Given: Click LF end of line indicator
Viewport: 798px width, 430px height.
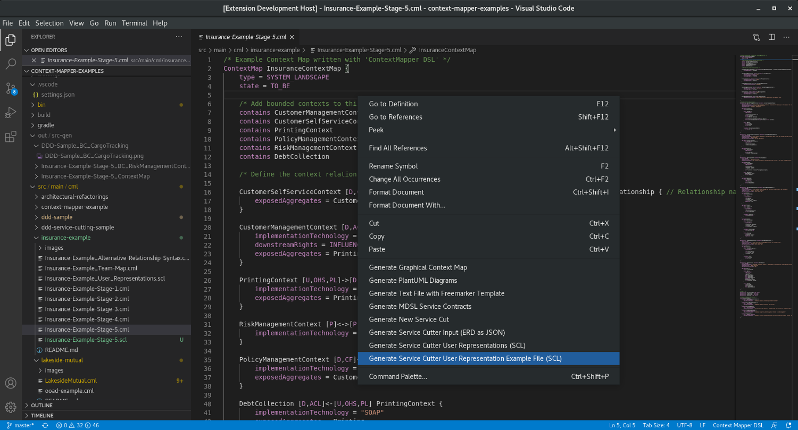Looking at the screenshot, I should (702, 425).
